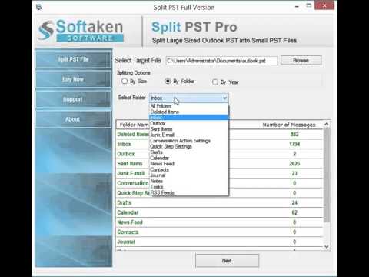369x277 pixels.
Task: Choose Calendar in dropdown list
Action: [189, 158]
